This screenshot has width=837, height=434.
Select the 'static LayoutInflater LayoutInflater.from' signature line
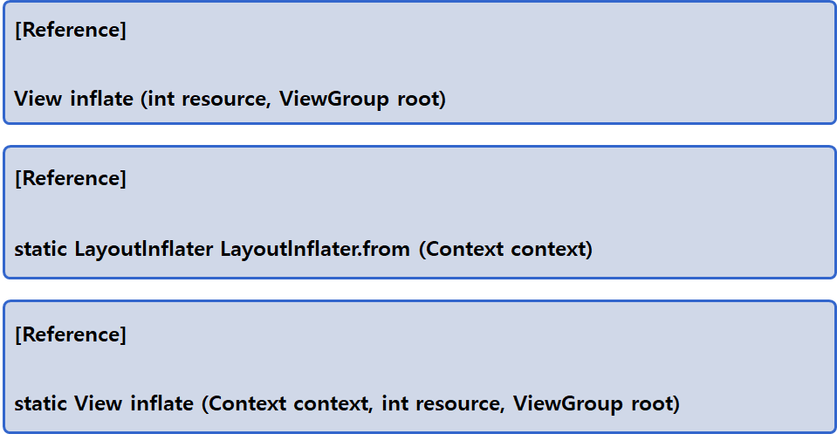(303, 249)
